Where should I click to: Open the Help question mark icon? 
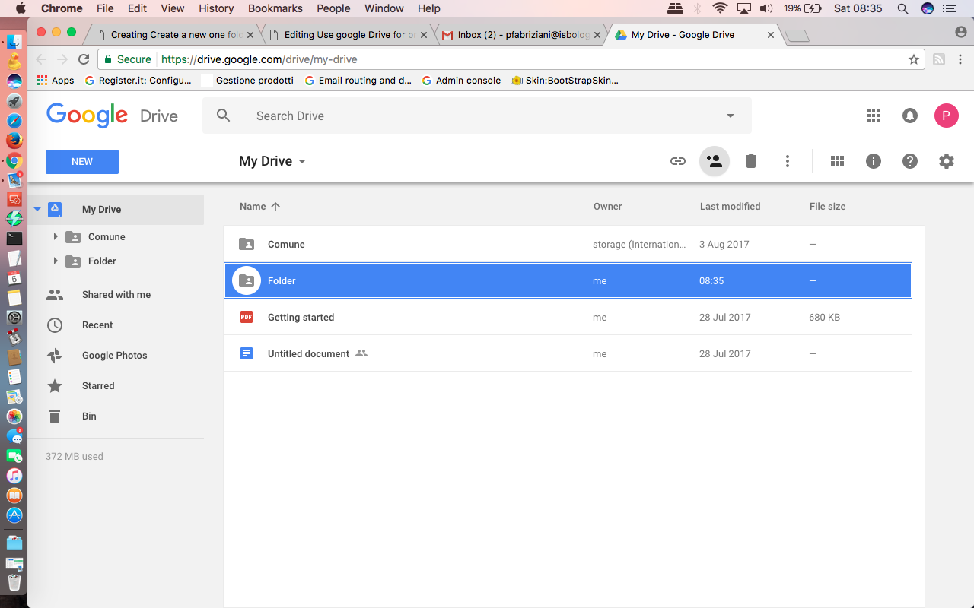910,161
